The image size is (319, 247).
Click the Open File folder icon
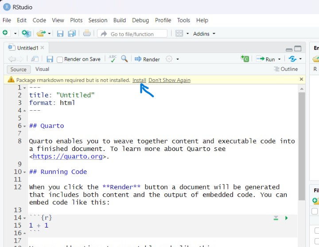(x=41, y=33)
